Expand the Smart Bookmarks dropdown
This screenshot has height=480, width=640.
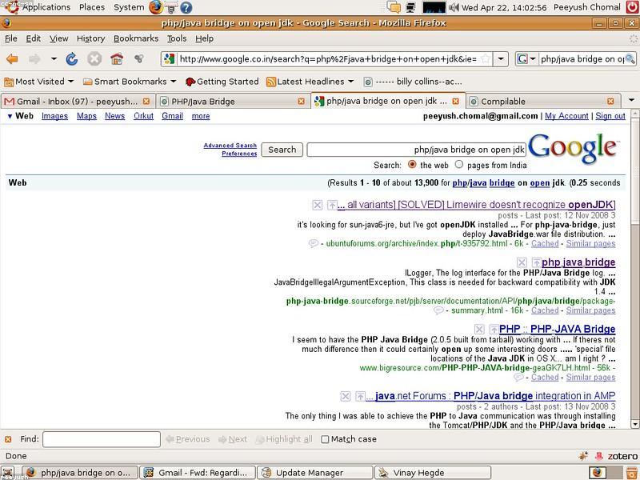173,82
